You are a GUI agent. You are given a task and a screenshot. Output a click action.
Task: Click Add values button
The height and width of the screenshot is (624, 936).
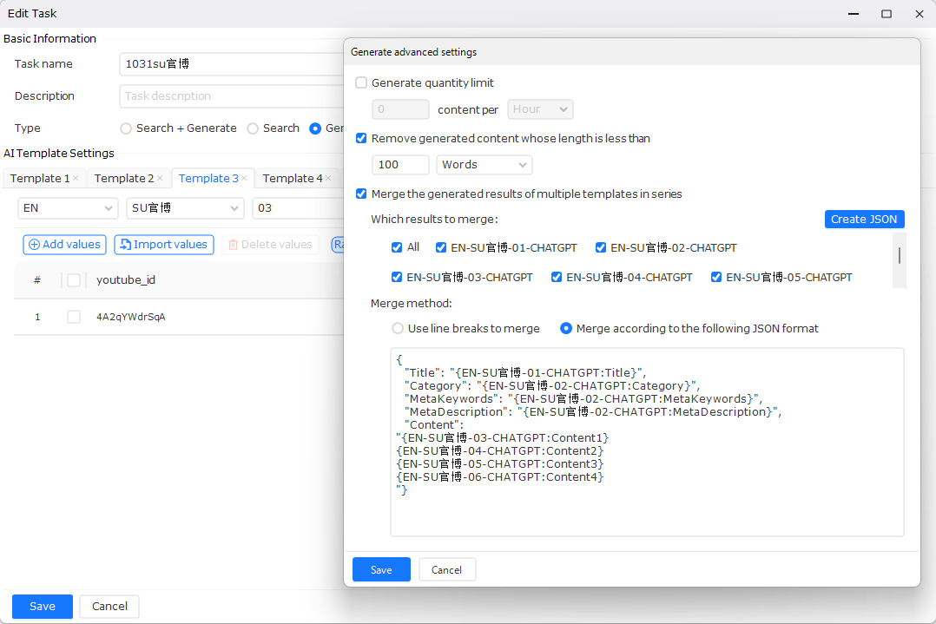[x=64, y=245]
